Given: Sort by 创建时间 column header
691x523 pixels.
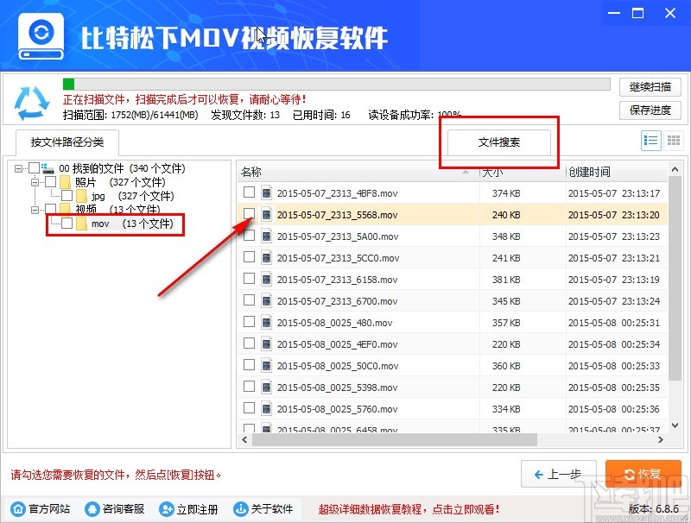Looking at the screenshot, I should coord(617,172).
